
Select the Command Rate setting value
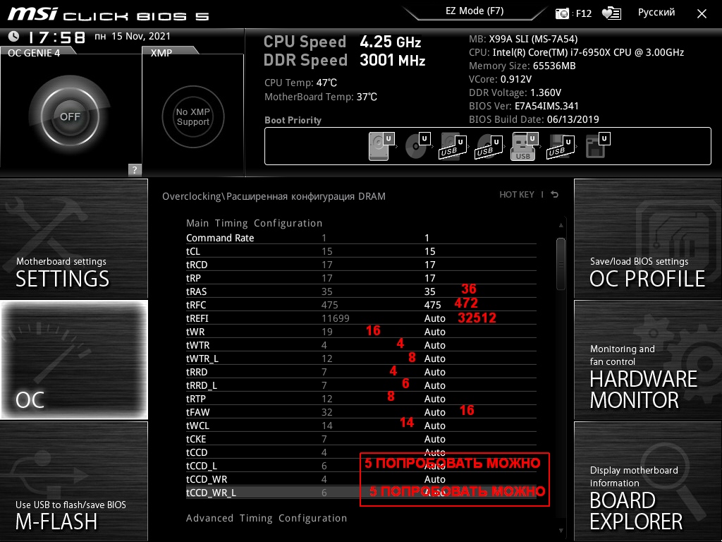427,238
